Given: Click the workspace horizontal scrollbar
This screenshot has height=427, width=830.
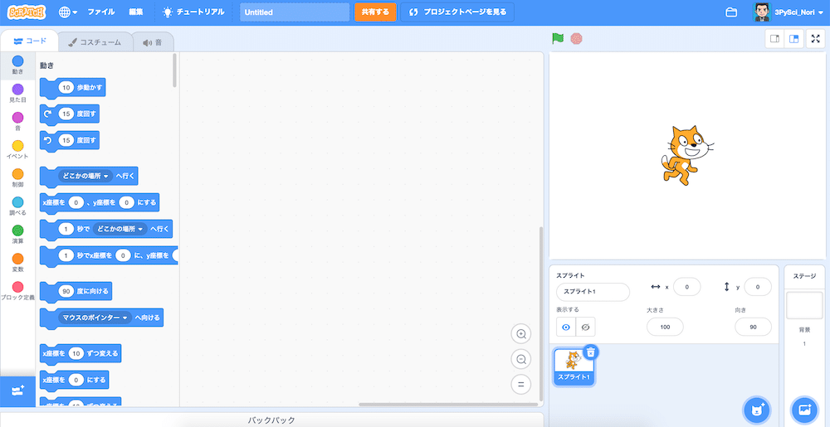Looking at the screenshot, I should coord(448,405).
